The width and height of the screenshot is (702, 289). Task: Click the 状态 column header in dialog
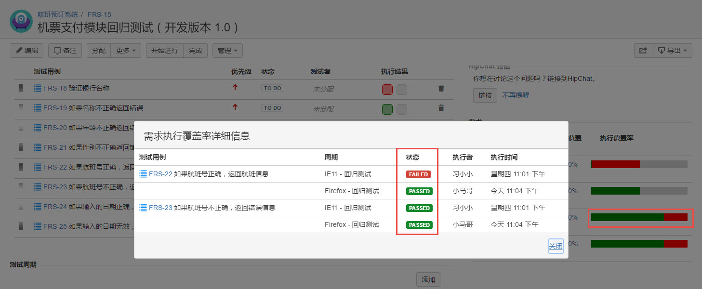pos(413,158)
